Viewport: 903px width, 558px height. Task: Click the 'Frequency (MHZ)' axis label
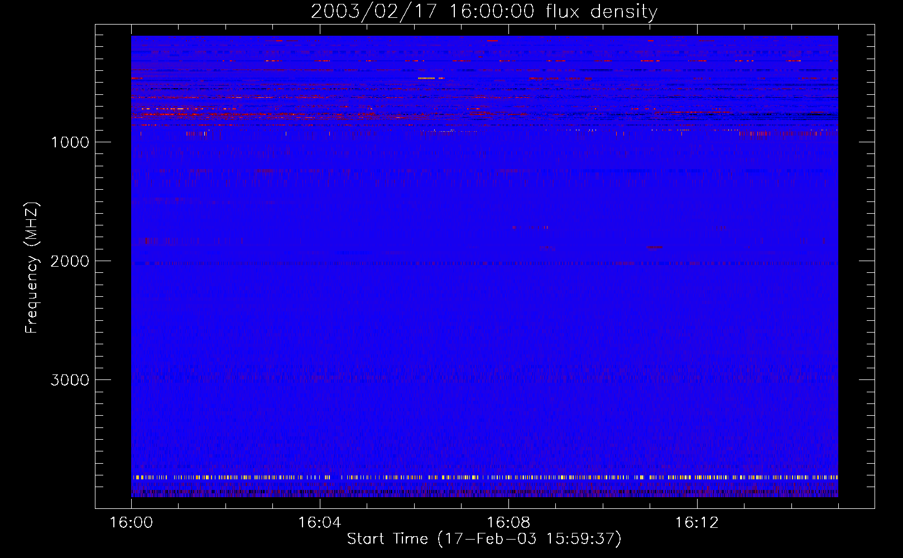coord(32,268)
